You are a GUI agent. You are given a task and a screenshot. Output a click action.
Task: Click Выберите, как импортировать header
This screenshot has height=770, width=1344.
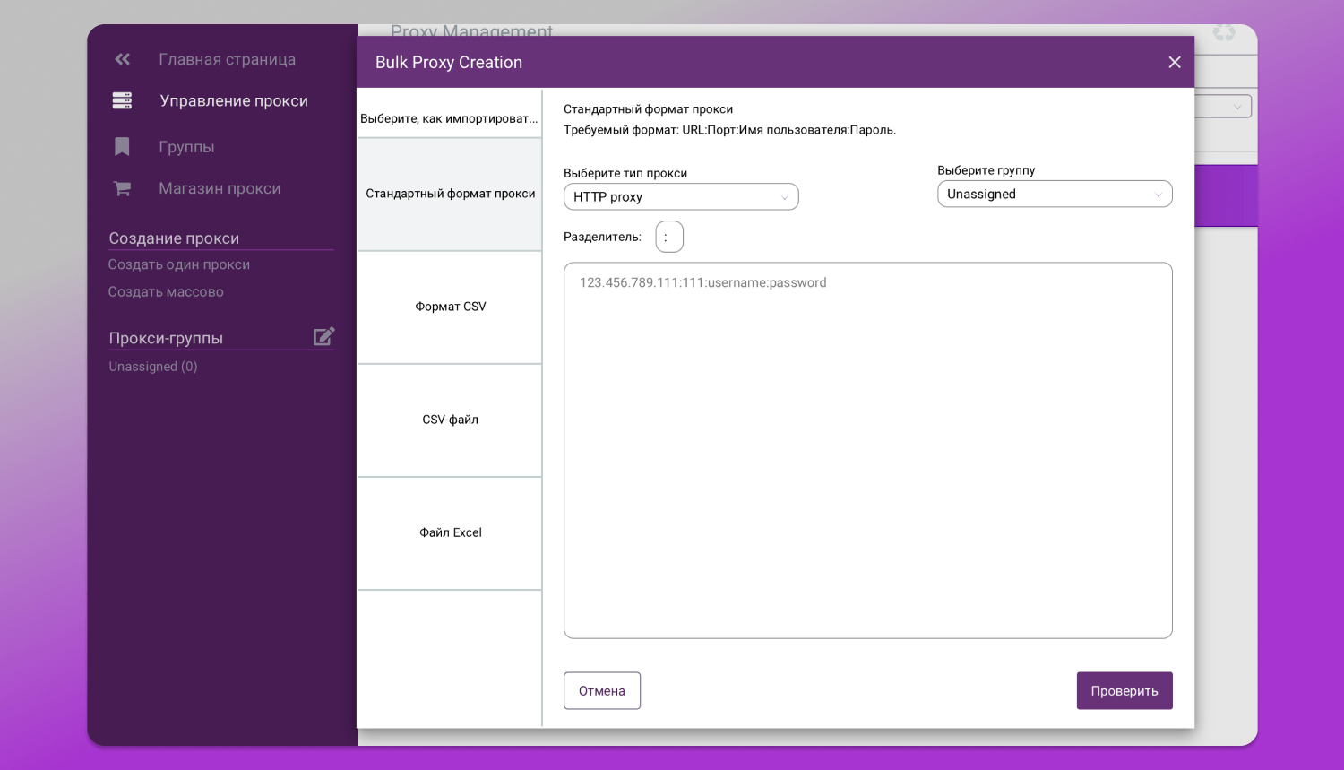pos(449,118)
